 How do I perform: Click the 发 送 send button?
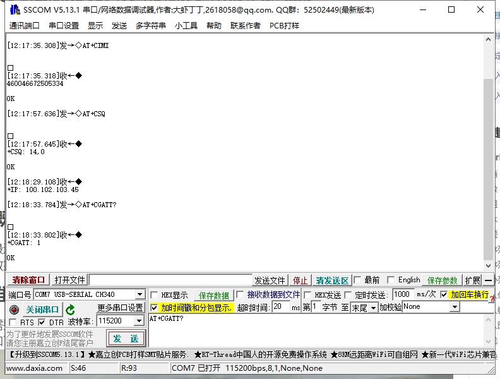(126, 339)
